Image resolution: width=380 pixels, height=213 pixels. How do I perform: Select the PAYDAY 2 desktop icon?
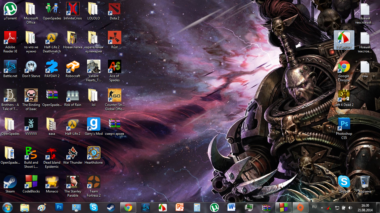(52, 67)
